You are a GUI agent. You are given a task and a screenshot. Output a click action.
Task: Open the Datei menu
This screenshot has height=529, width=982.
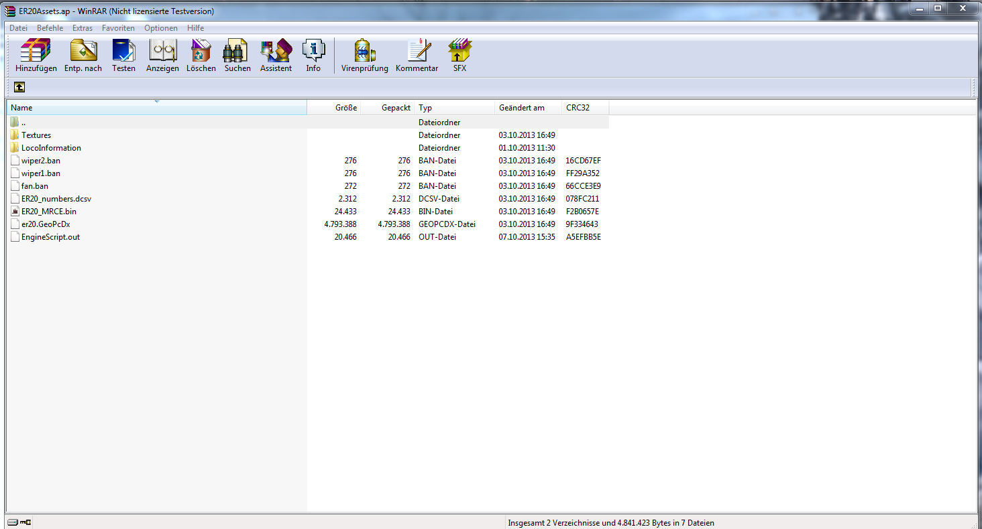(18, 28)
